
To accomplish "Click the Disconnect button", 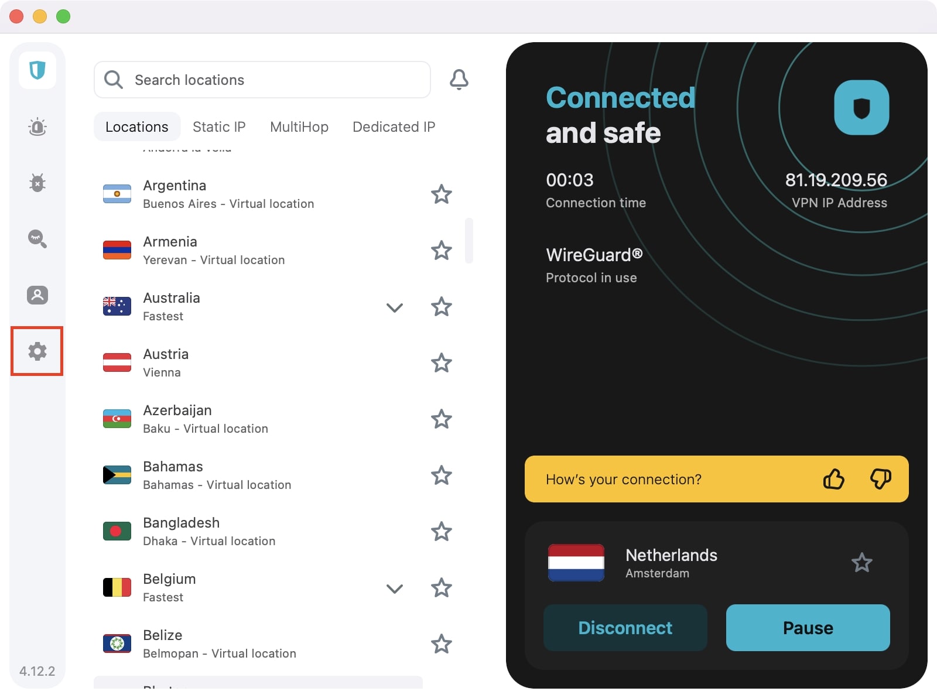I will [x=624, y=628].
